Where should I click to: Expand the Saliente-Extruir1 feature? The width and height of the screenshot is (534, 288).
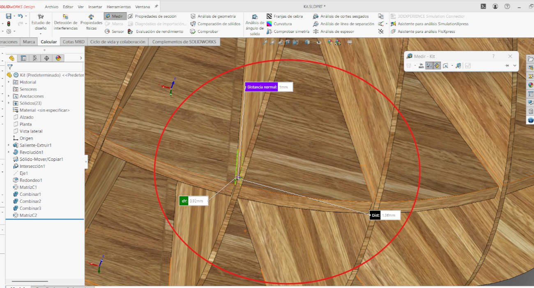9,145
